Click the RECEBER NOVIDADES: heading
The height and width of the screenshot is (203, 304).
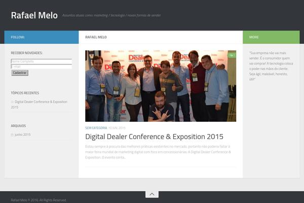(26, 53)
